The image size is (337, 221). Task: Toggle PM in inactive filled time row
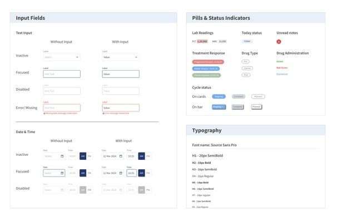pyautogui.click(x=148, y=156)
